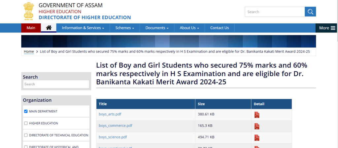Viewport: 338px width, 148px height.
Task: Expand Information & Services dropdown menu
Action: tap(83, 28)
